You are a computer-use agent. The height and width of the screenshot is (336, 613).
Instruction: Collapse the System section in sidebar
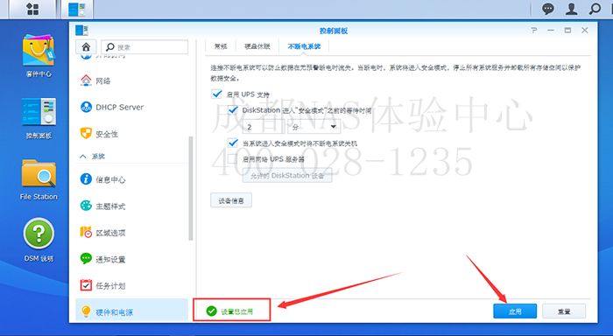83,157
